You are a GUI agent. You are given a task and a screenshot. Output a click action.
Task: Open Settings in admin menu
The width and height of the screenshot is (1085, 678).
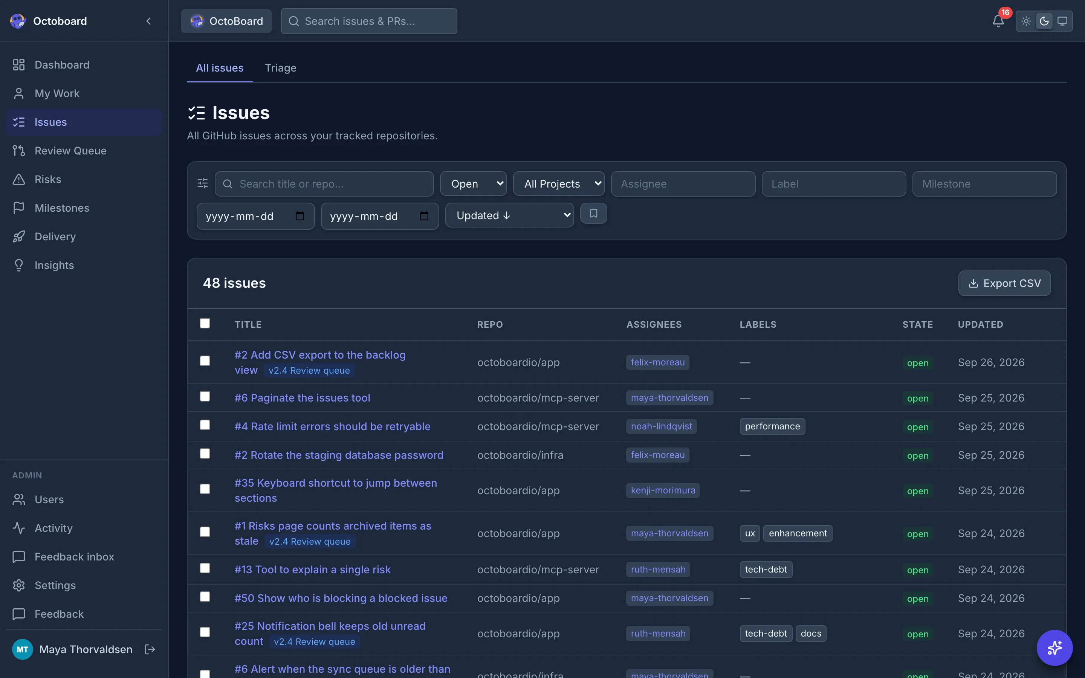[x=84, y=586]
